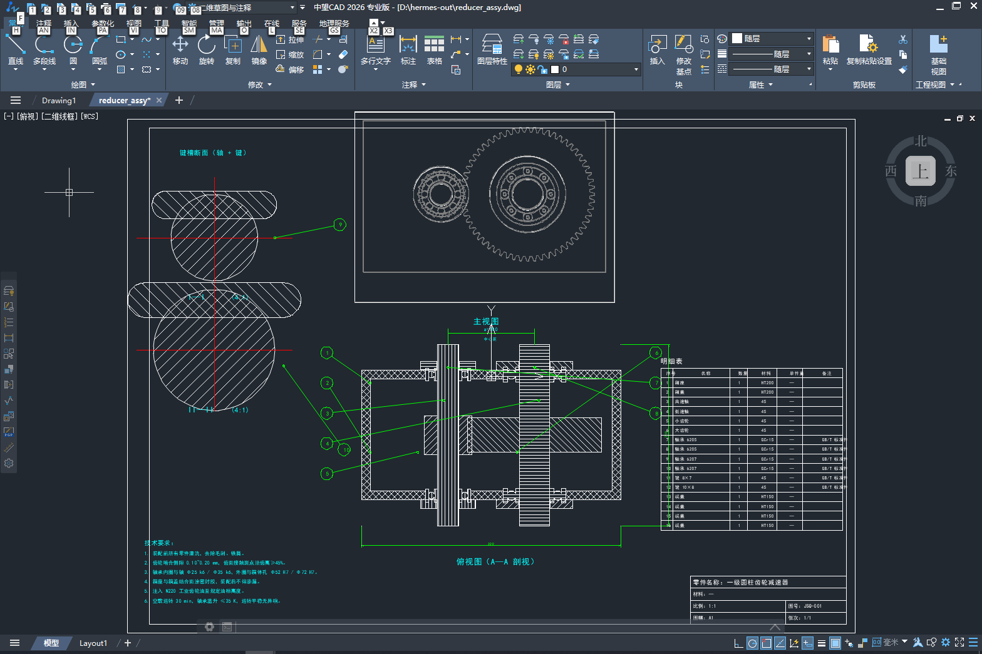
Task: Expand the 修改 panel
Action: click(x=260, y=84)
